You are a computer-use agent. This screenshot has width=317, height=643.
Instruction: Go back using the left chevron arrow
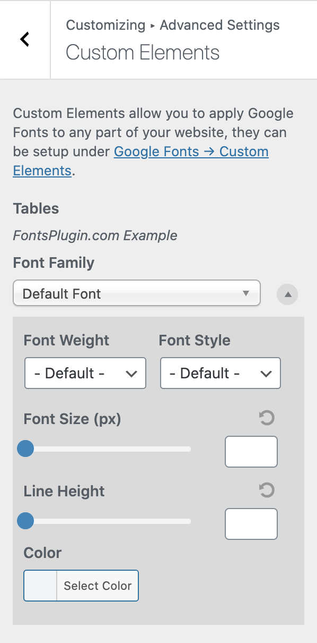pyautogui.click(x=24, y=39)
